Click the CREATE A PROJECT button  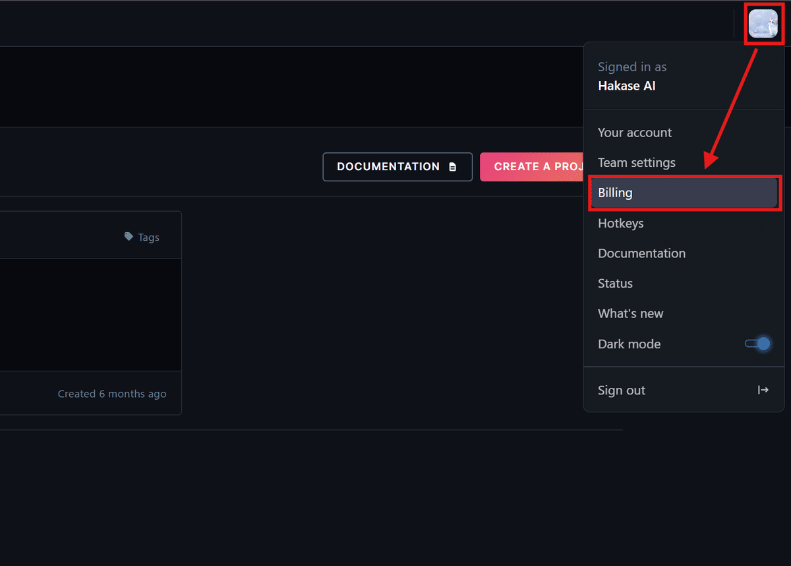point(532,167)
